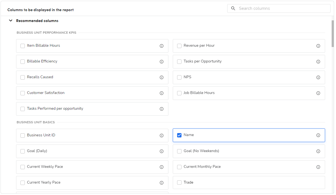Viewport: 336px width, 195px height.
Task: Click the vertical scrollbar thumb
Action: click(332, 34)
